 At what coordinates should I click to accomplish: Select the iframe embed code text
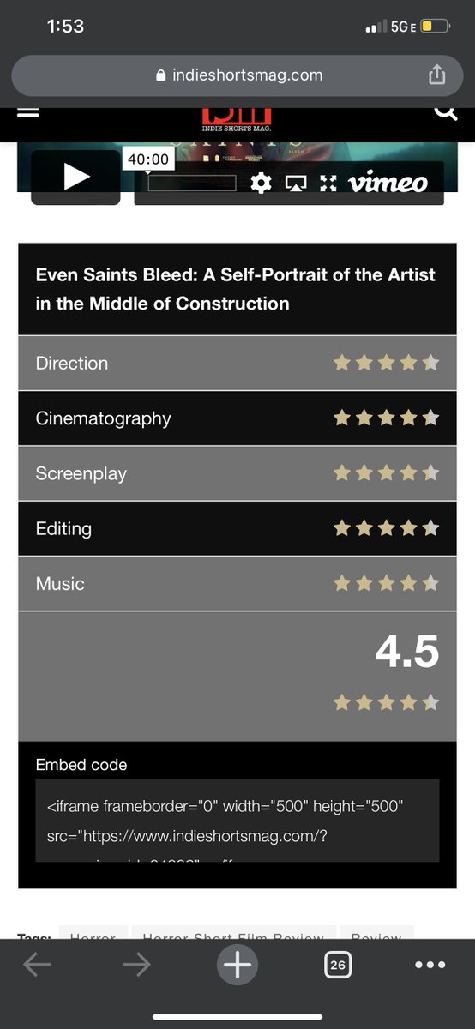(237, 821)
